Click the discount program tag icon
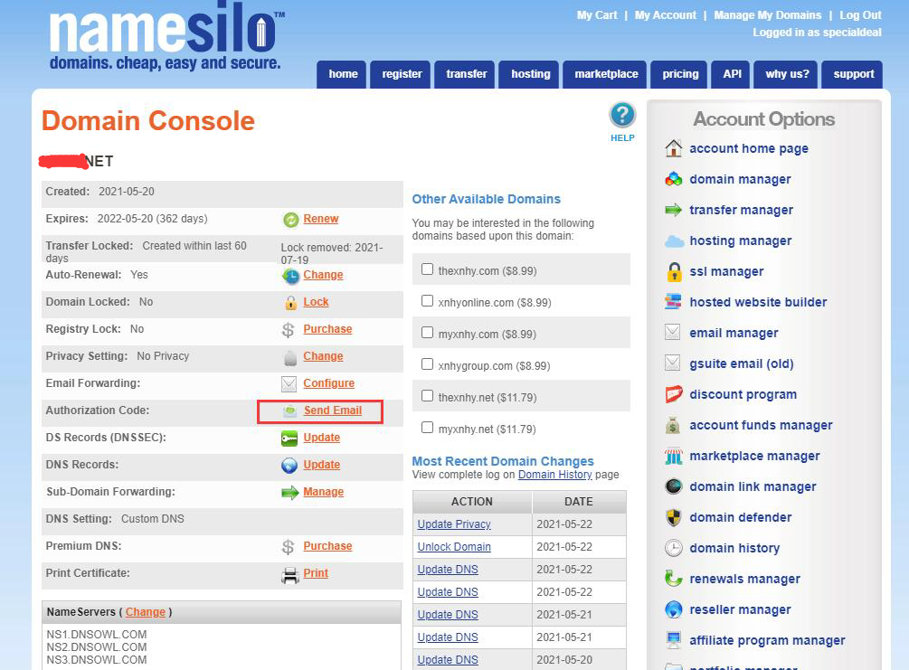This screenshot has height=670, width=909. (x=674, y=394)
